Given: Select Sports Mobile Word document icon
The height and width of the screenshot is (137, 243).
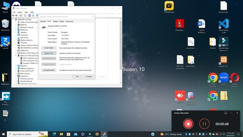Looking at the screenshot, I should [202, 26].
